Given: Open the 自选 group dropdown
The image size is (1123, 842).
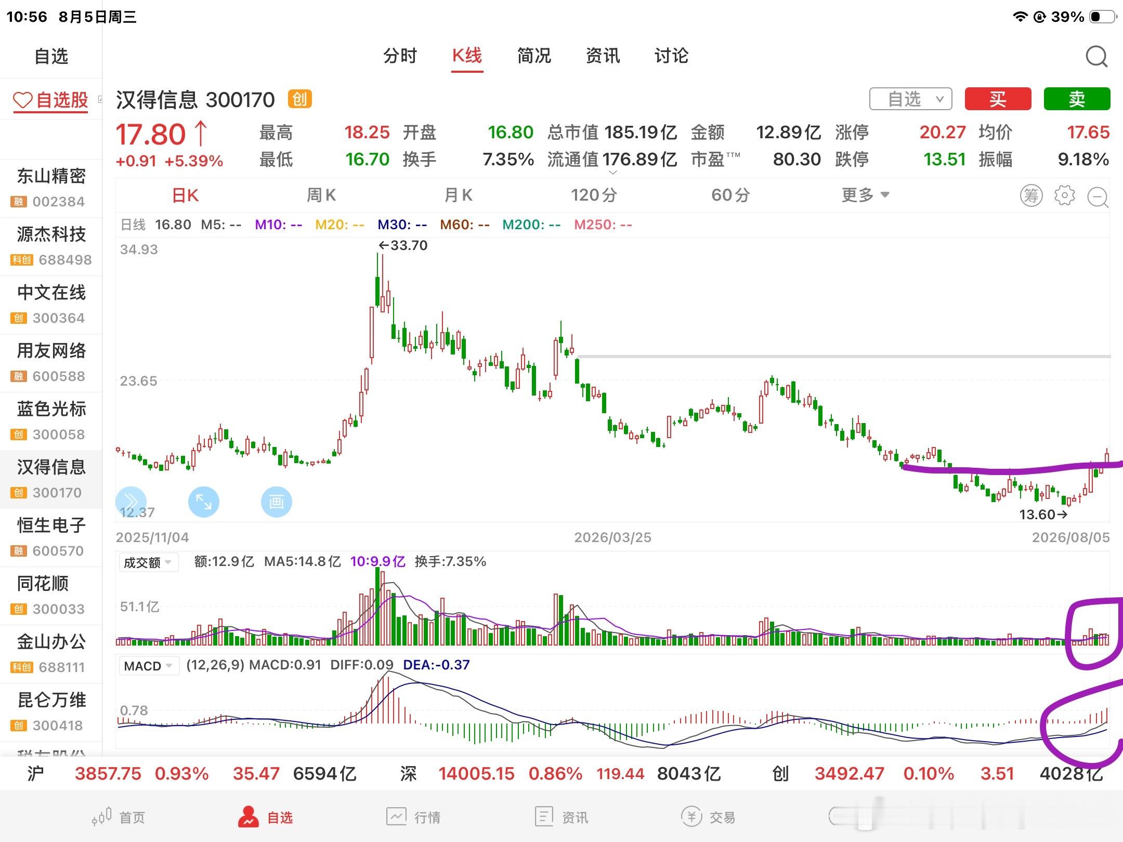Looking at the screenshot, I should pyautogui.click(x=911, y=99).
